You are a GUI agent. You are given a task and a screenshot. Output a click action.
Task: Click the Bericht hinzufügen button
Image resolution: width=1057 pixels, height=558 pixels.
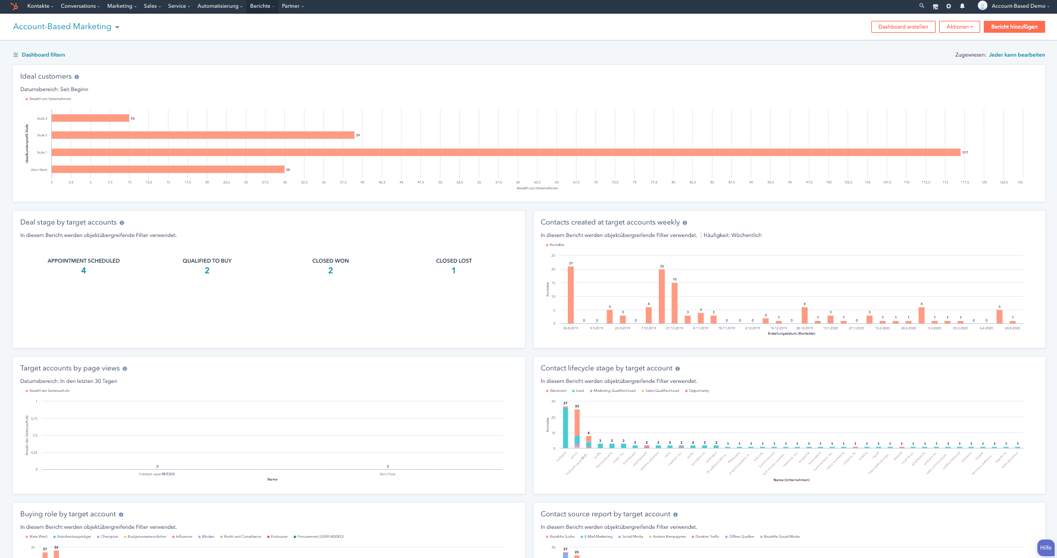(1014, 26)
